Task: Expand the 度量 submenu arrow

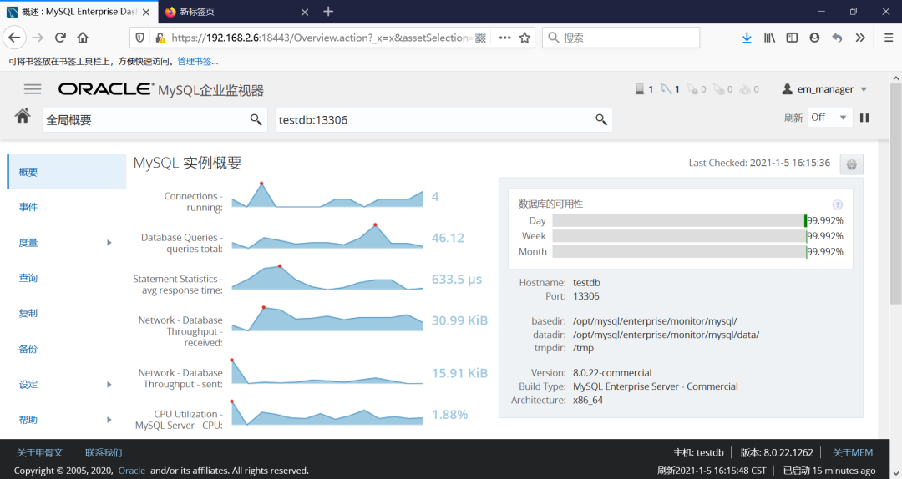Action: (109, 243)
